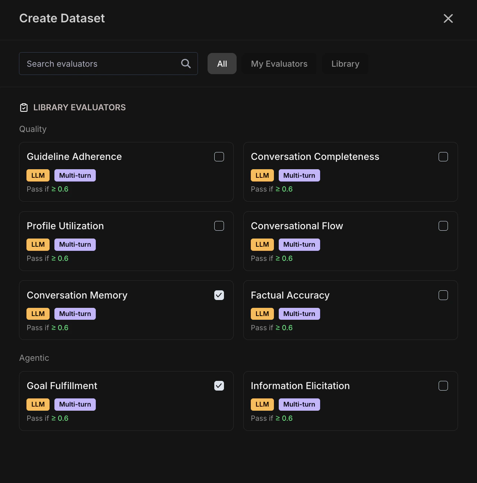Viewport: 477px width, 483px height.
Task: Click the Multi-turn tag on Goal Fulfillment
Action: coord(75,404)
